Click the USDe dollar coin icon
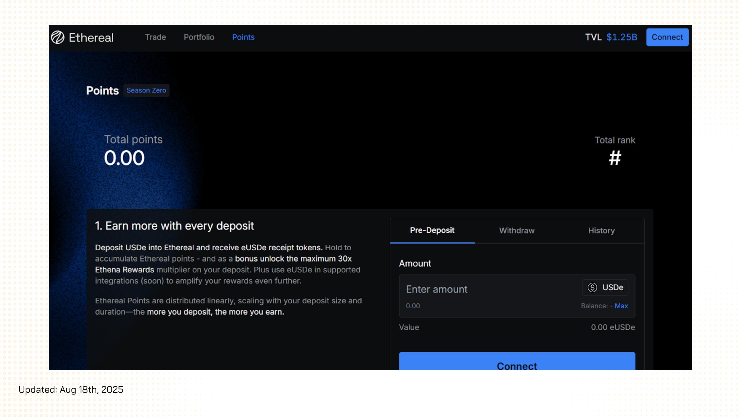The height and width of the screenshot is (417, 741). pyautogui.click(x=592, y=287)
